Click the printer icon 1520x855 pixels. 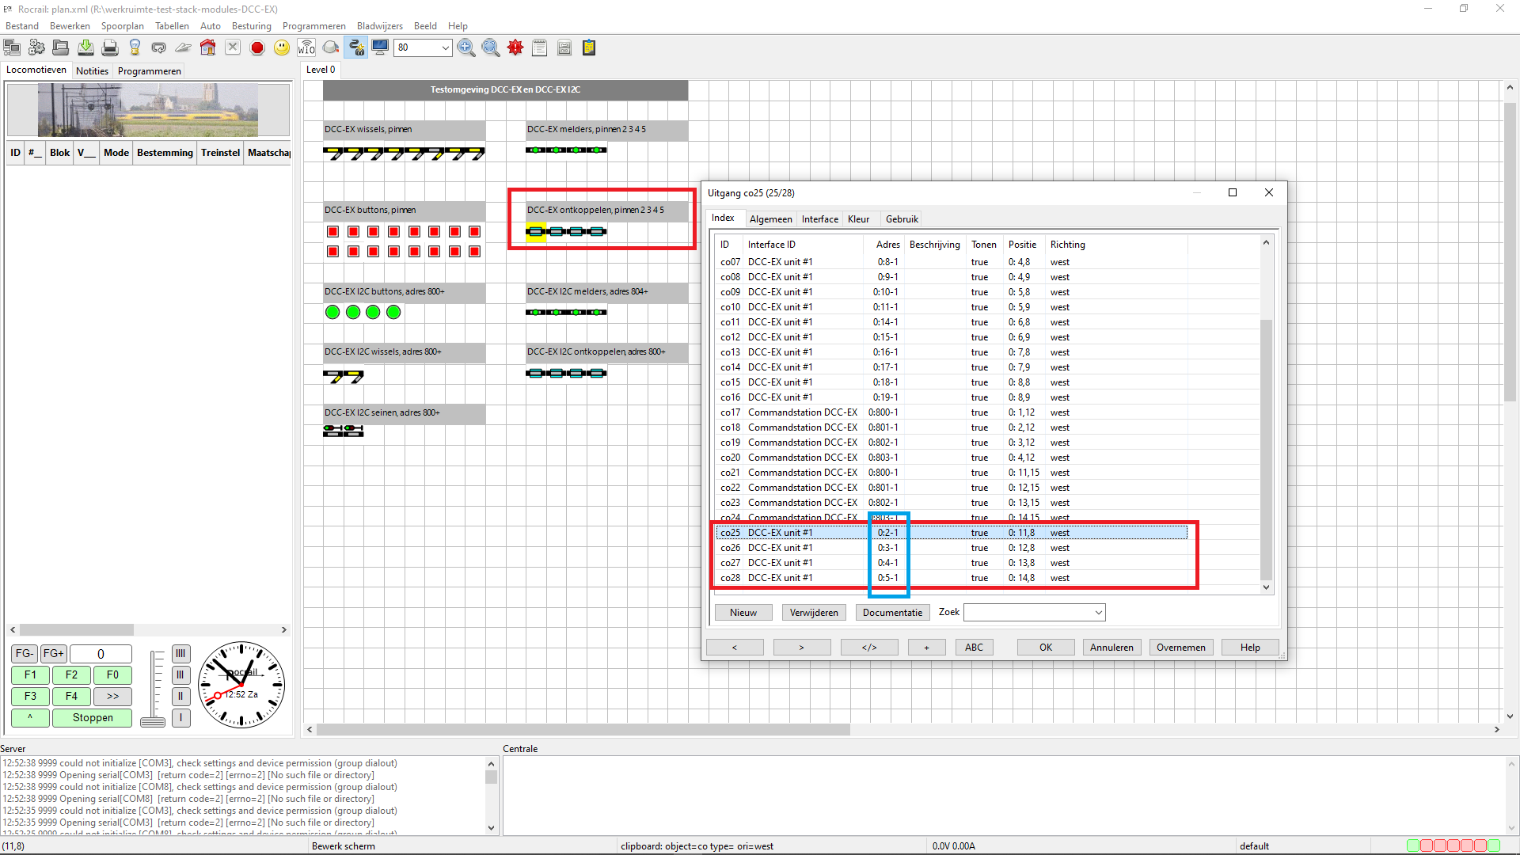click(110, 47)
